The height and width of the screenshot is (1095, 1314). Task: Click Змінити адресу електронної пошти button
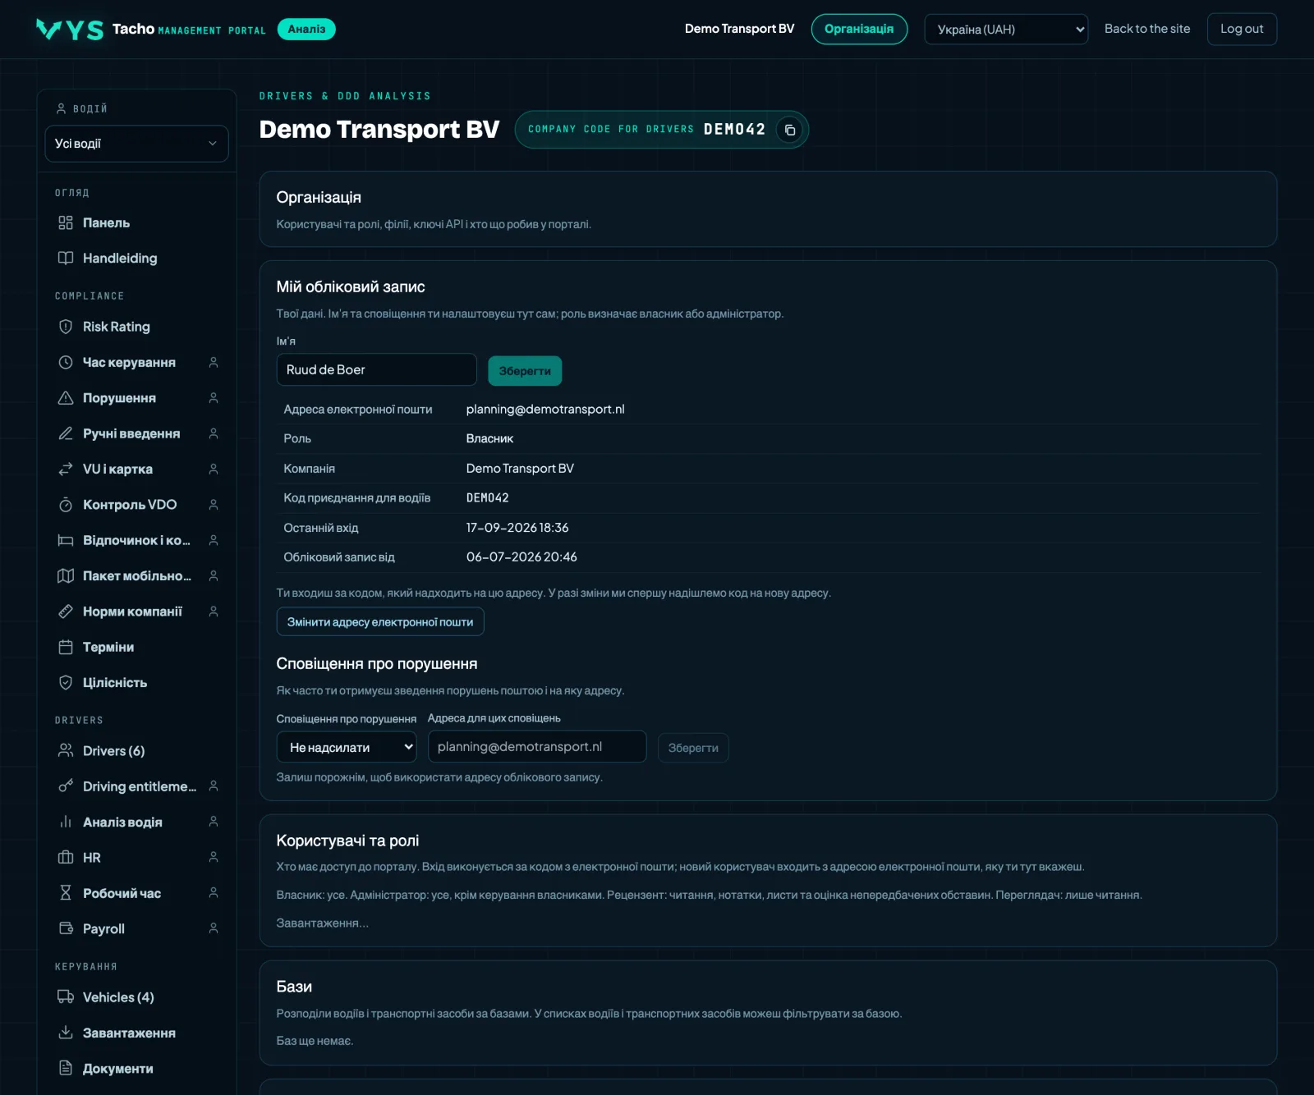(x=380, y=621)
